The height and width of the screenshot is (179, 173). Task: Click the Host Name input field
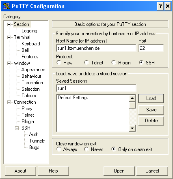point(96,48)
